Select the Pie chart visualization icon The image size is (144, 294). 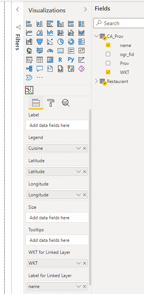pyautogui.click(x=61, y=42)
